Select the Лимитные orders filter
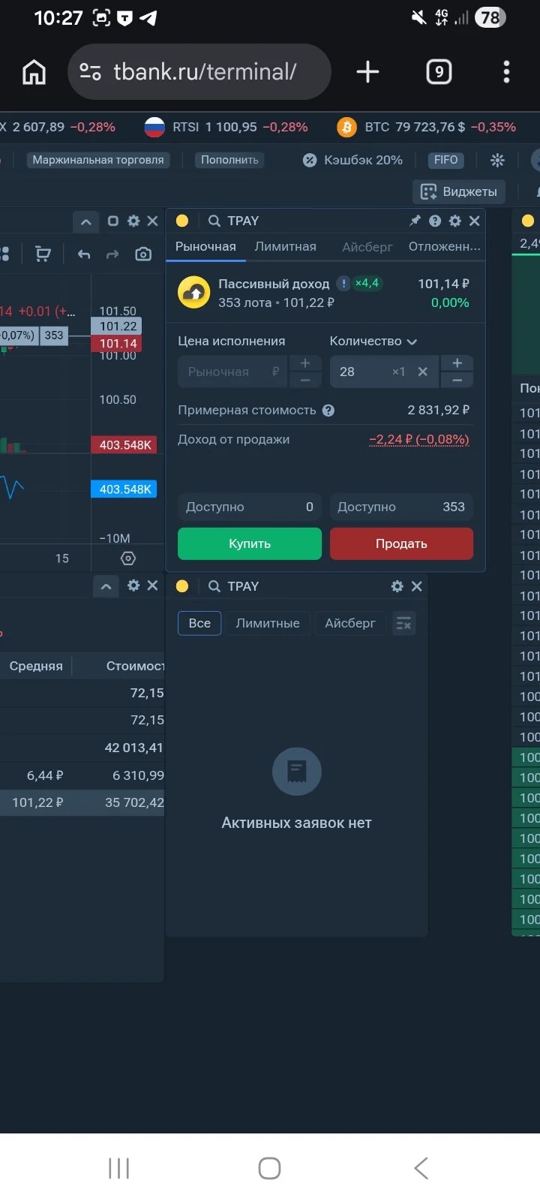This screenshot has height=1201, width=540. coord(268,623)
